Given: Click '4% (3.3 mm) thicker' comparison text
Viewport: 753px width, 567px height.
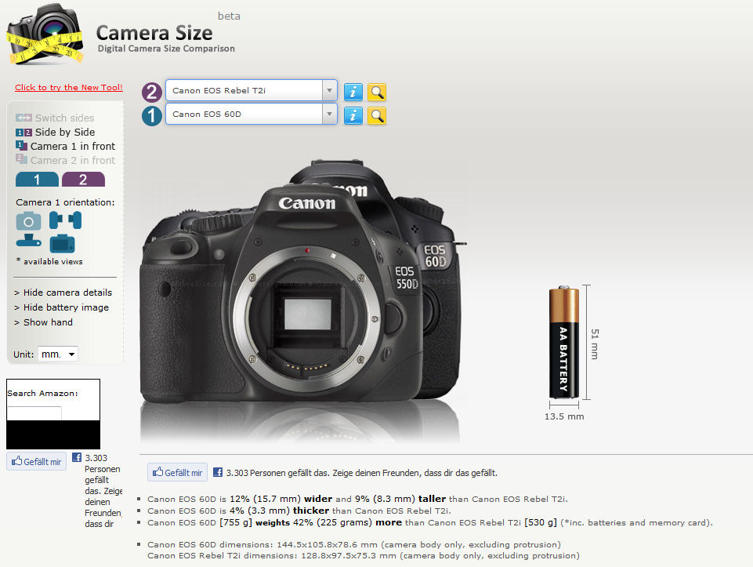Looking at the screenshot, I should [279, 511].
